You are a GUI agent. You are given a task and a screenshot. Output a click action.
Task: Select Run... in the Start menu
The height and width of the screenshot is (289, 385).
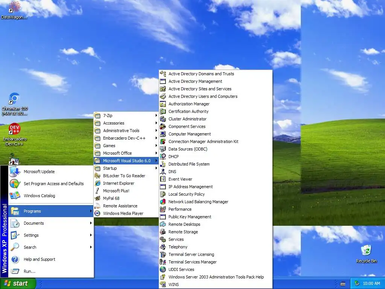click(51, 271)
